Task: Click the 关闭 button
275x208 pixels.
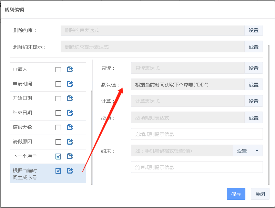Action: pyautogui.click(x=260, y=194)
